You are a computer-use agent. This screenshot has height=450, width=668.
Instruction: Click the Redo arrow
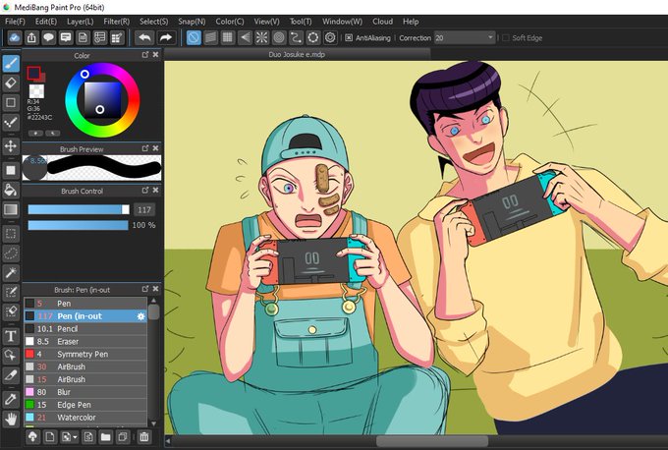point(166,38)
